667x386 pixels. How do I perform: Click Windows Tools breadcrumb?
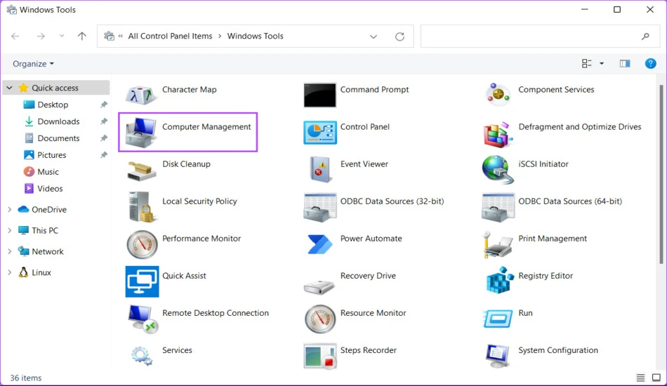pyautogui.click(x=256, y=36)
